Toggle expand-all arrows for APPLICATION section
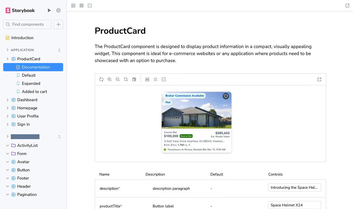Viewport: 353px width, 209px height. [x=59, y=50]
